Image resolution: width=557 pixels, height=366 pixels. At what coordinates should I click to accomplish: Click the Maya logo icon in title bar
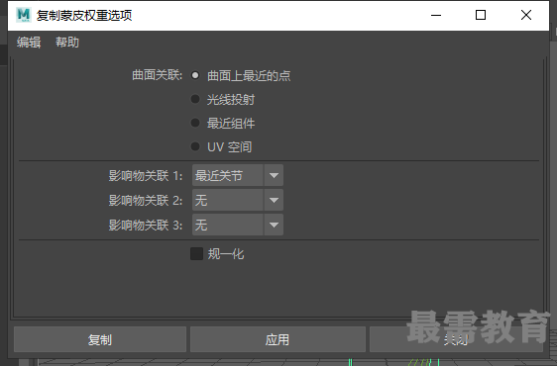[24, 15]
